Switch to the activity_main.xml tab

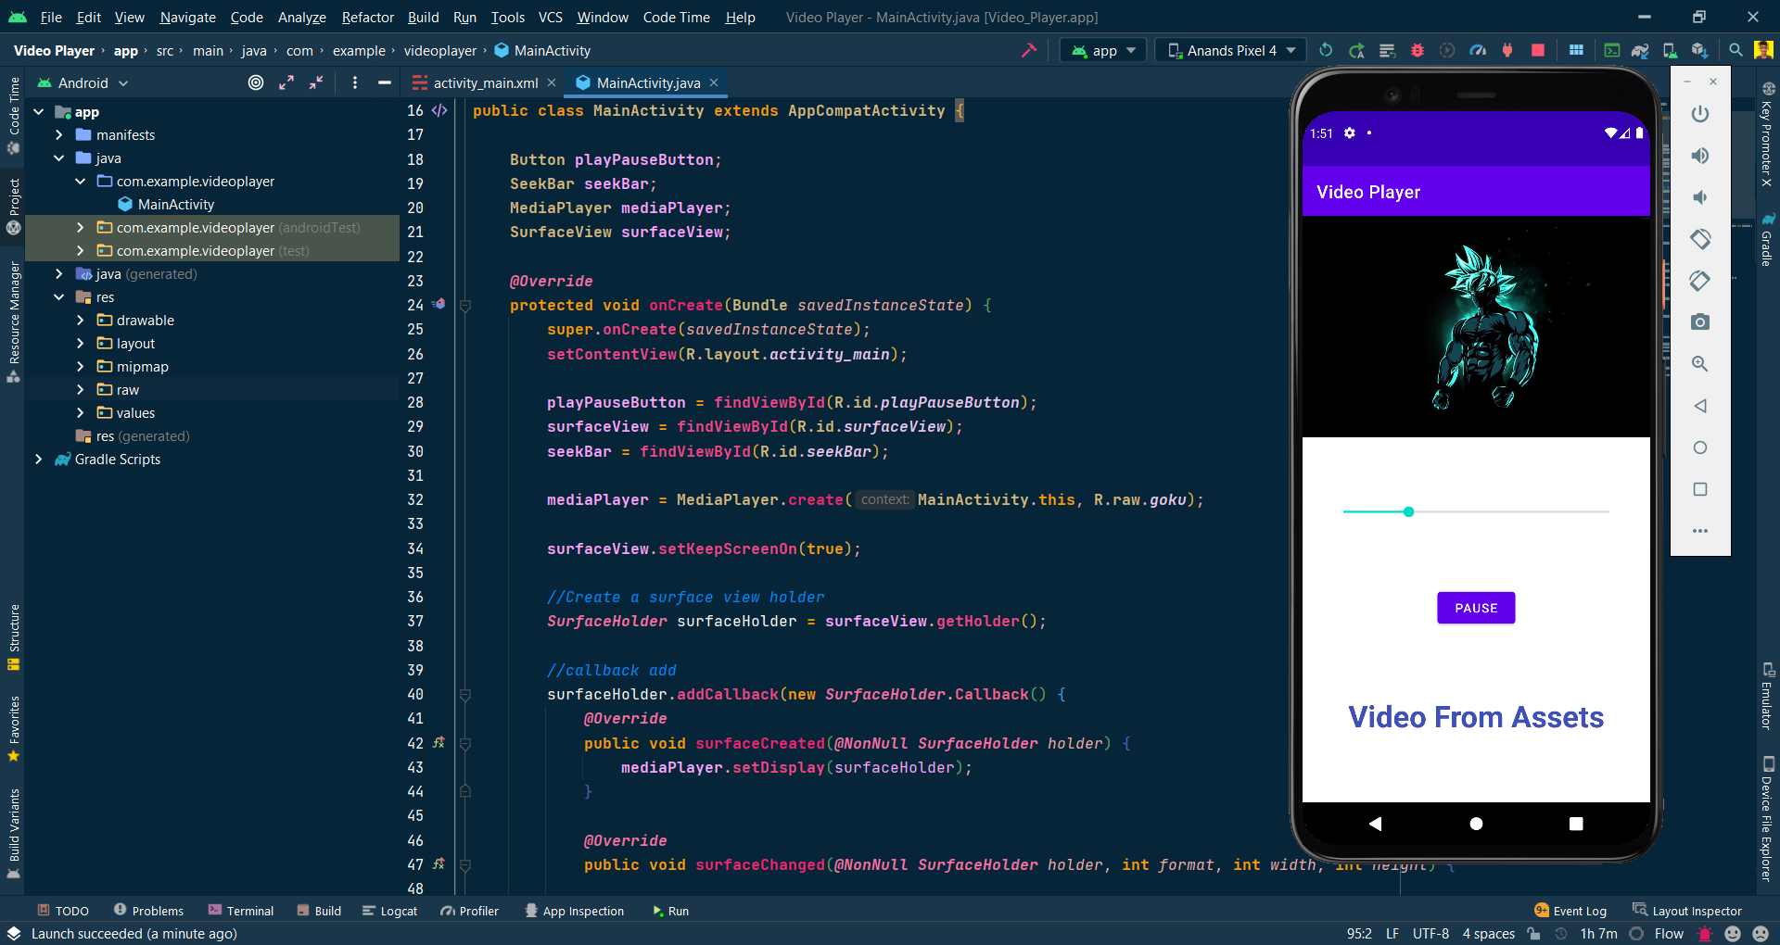483,82
